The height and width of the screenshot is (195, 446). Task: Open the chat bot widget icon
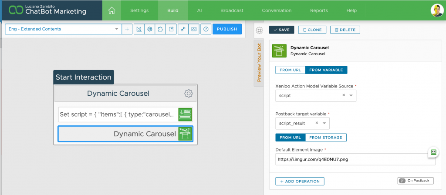pos(433,152)
